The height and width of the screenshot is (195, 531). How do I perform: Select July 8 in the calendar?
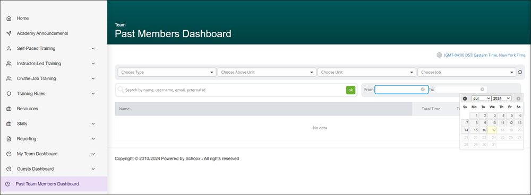pyautogui.click(x=474, y=123)
